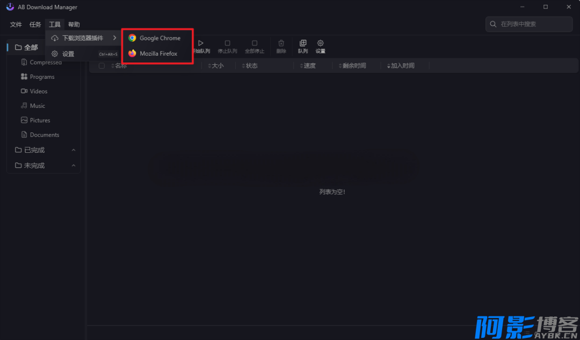This screenshot has height=340, width=580.
Task: Click the 全部停止 stop all icon
Action: click(255, 43)
